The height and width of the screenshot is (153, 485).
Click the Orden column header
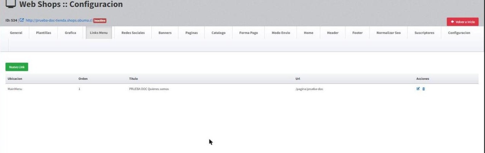pos(83,79)
